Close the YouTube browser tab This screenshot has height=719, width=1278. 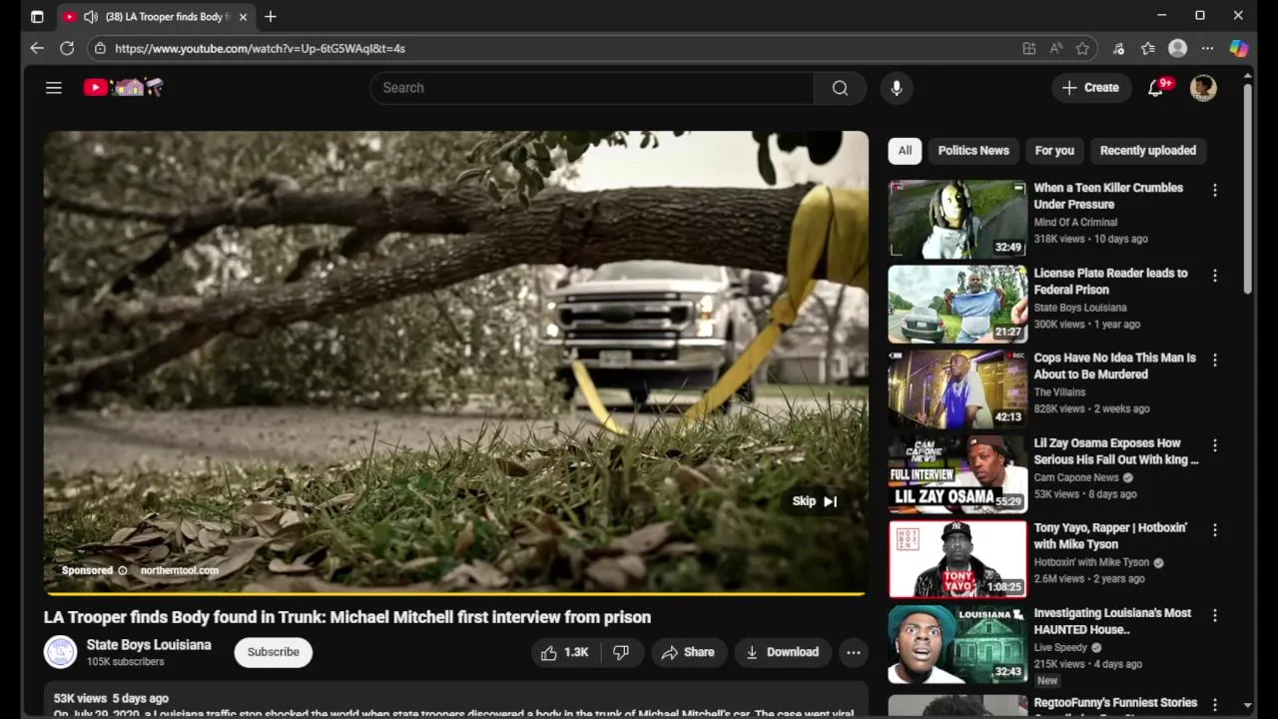(243, 17)
